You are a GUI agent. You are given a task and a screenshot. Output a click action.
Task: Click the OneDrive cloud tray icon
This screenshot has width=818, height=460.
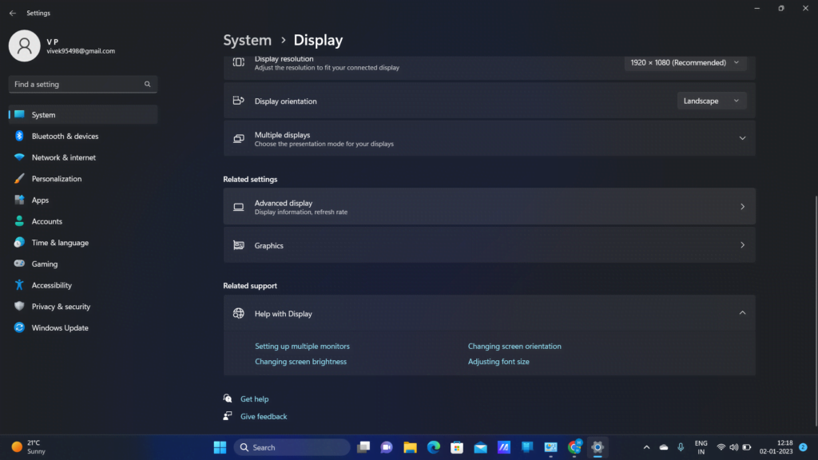(664, 447)
